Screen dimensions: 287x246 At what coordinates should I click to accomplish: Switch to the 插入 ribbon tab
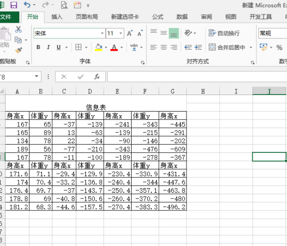pyautogui.click(x=57, y=17)
